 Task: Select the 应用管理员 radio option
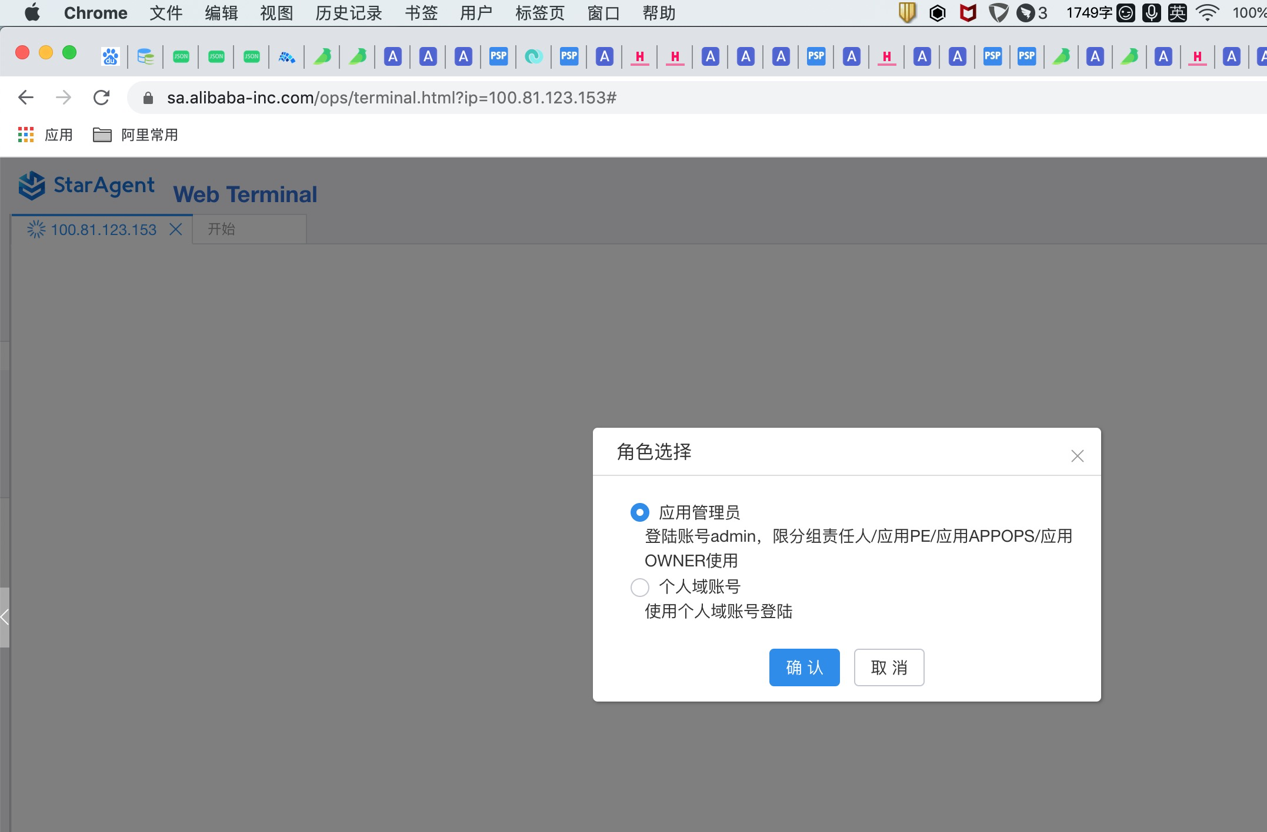[x=639, y=512]
